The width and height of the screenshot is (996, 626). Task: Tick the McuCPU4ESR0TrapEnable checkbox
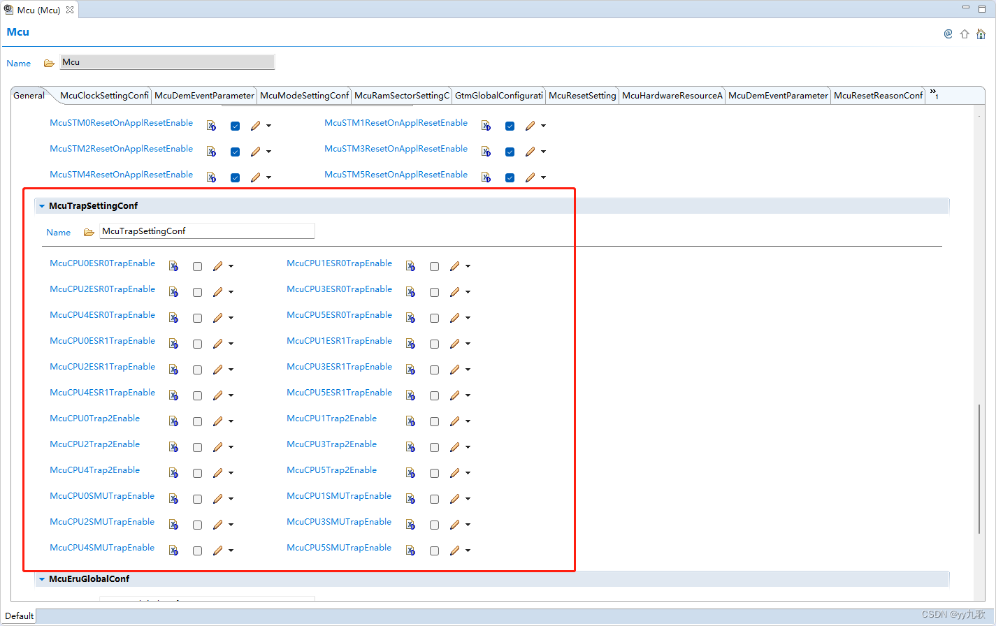click(198, 318)
